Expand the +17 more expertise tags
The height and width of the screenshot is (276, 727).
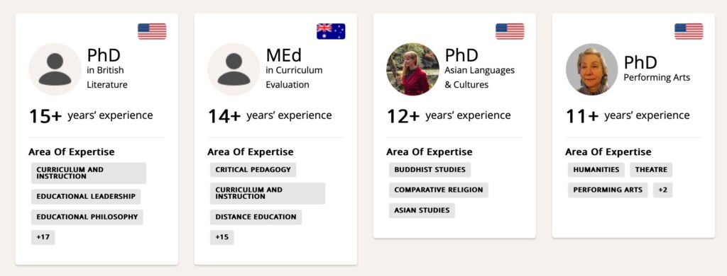pyautogui.click(x=43, y=237)
